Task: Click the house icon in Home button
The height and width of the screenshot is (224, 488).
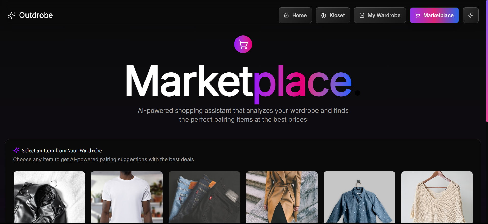Action: 286,15
